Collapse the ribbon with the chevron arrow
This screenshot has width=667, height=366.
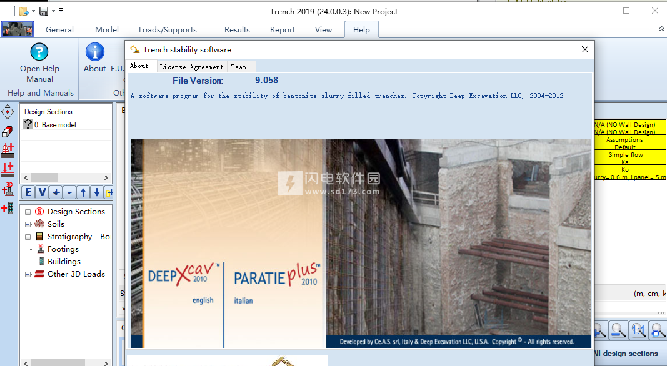tap(661, 29)
